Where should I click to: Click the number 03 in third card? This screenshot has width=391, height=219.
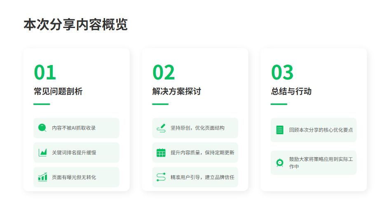point(282,72)
